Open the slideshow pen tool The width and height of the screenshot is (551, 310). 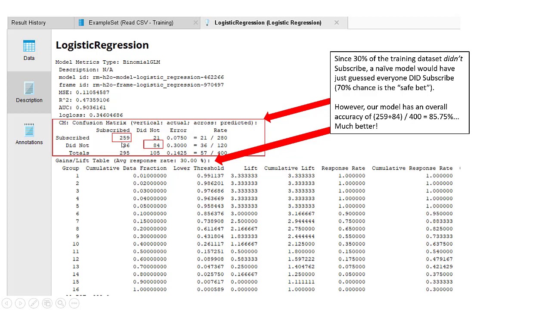(34, 304)
